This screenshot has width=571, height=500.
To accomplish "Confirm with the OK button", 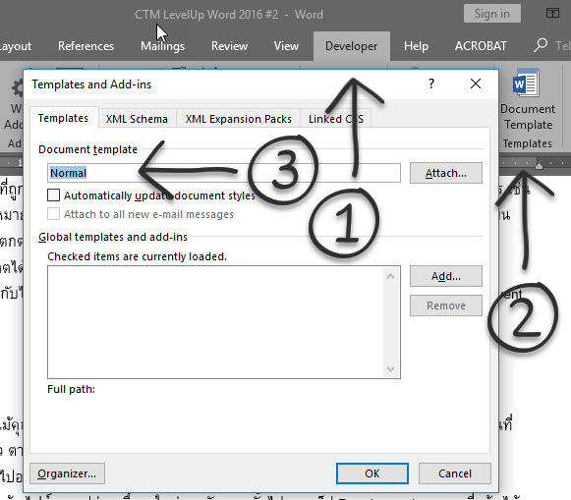I will pos(372,473).
